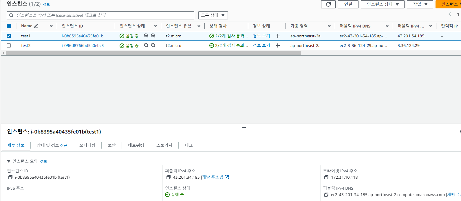Copy private IPv4 address 172.31.10.118
The width and height of the screenshot is (461, 201).
pos(326,177)
